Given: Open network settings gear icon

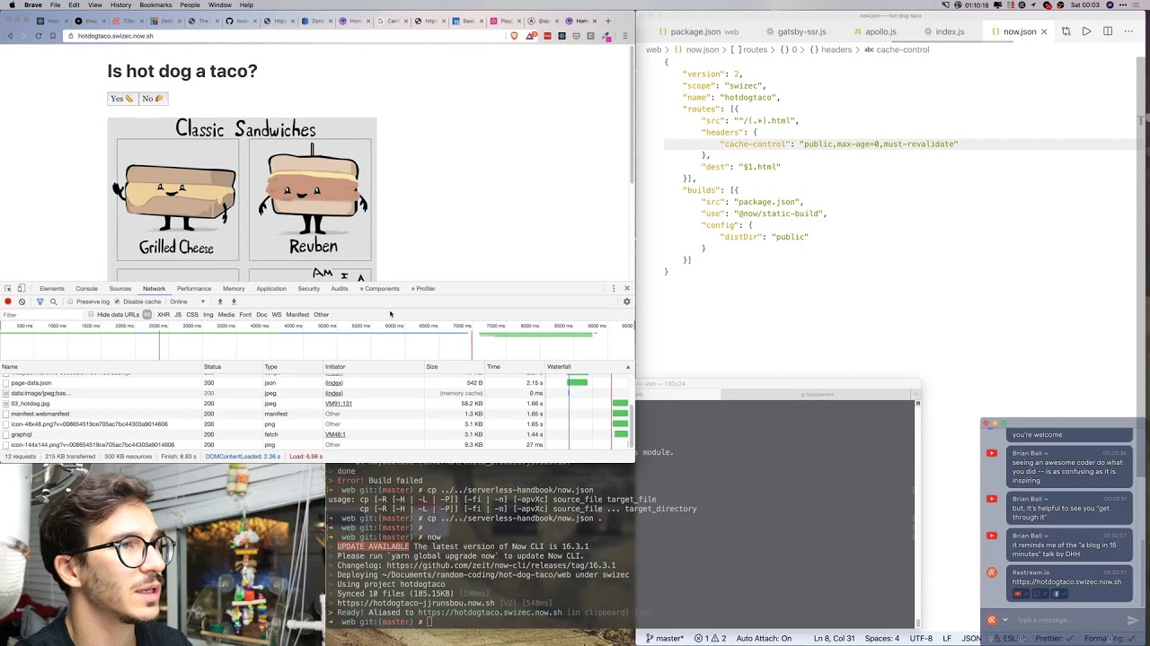Looking at the screenshot, I should [626, 301].
